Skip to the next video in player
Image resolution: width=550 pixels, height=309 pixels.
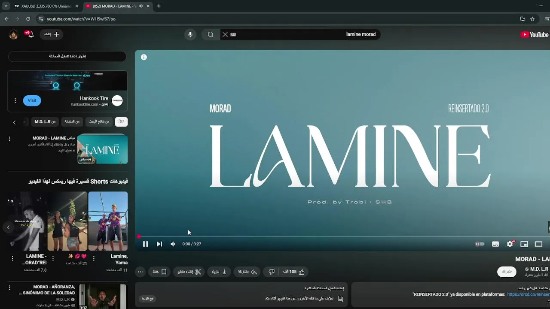(159, 244)
